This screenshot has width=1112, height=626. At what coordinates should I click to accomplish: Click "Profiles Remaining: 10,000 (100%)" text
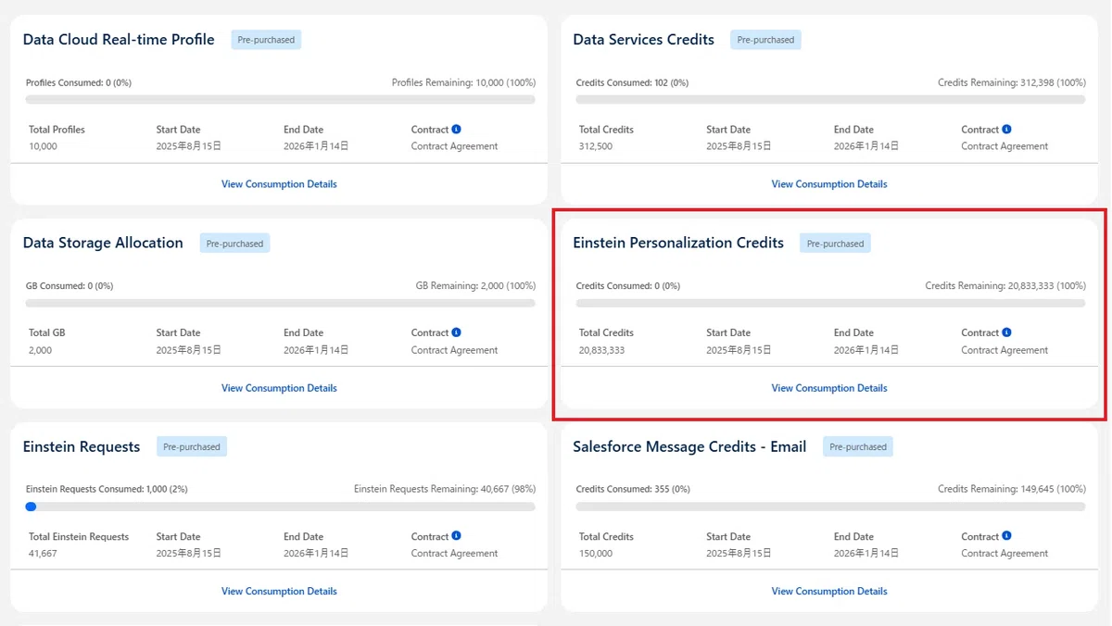[463, 82]
